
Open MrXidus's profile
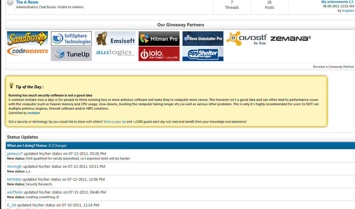tap(14, 179)
